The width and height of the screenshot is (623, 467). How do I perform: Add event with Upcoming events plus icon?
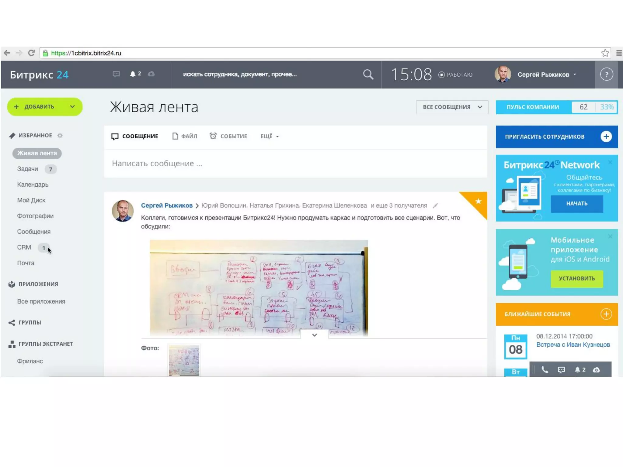click(x=606, y=314)
